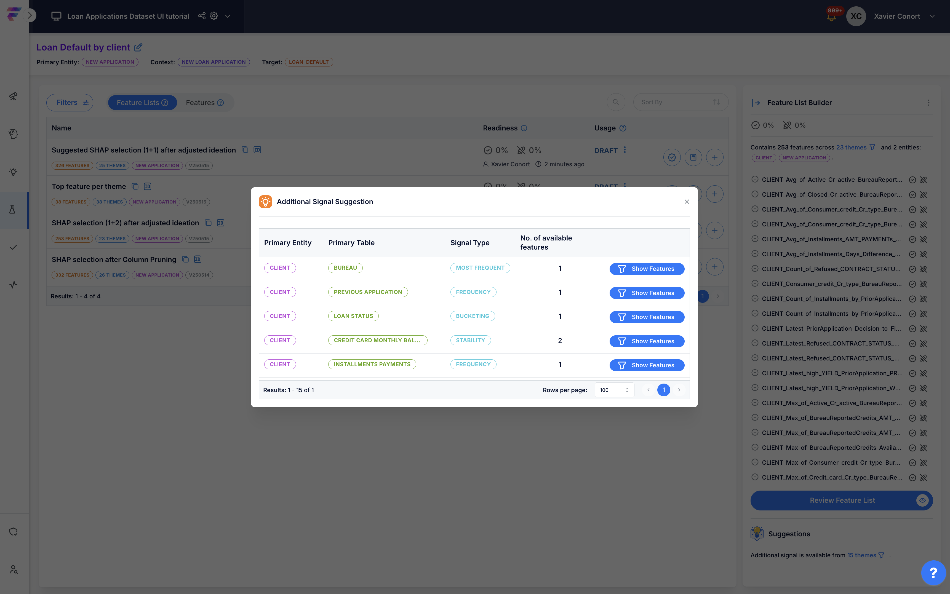Close the Additional Signal Suggestion dialog
The image size is (950, 594).
(686, 202)
